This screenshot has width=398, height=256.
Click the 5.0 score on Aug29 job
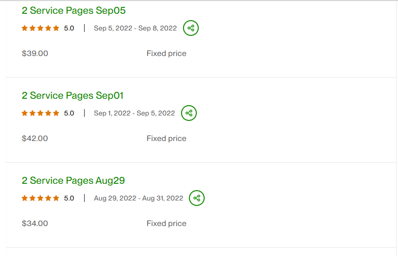(69, 198)
